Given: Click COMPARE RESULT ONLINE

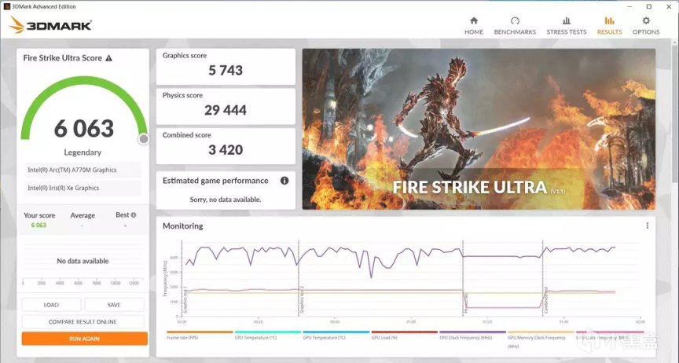Looking at the screenshot, I should coord(83,322).
